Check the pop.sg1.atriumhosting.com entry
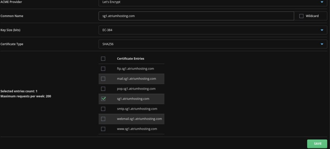 [x=103, y=89]
